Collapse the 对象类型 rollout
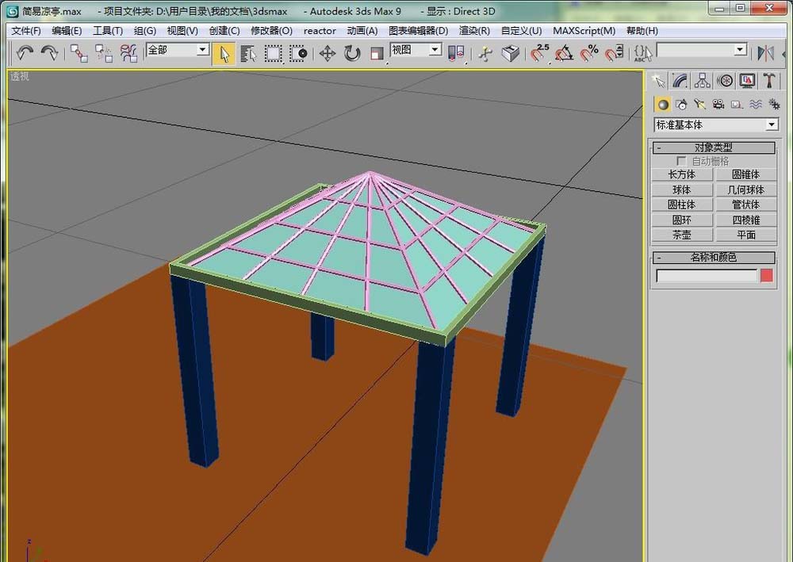Screen dimensions: 793x562 click(714, 147)
